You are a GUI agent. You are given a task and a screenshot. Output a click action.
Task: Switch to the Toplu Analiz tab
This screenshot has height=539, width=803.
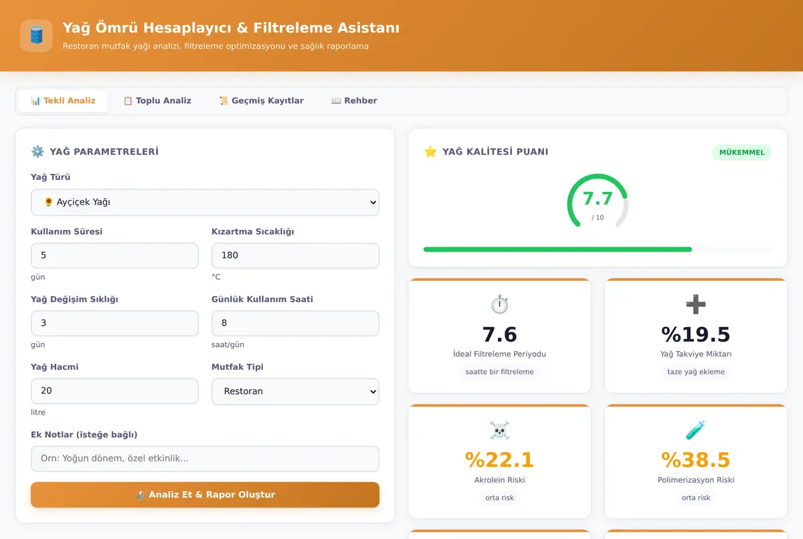tap(157, 101)
